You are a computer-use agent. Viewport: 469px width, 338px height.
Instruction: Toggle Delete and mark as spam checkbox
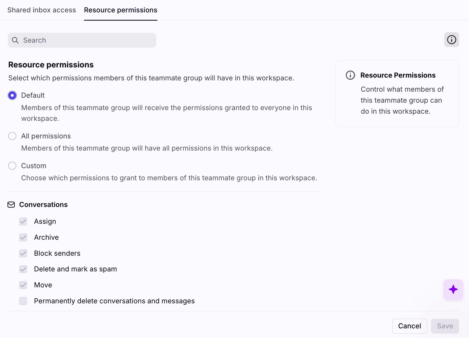(x=23, y=269)
